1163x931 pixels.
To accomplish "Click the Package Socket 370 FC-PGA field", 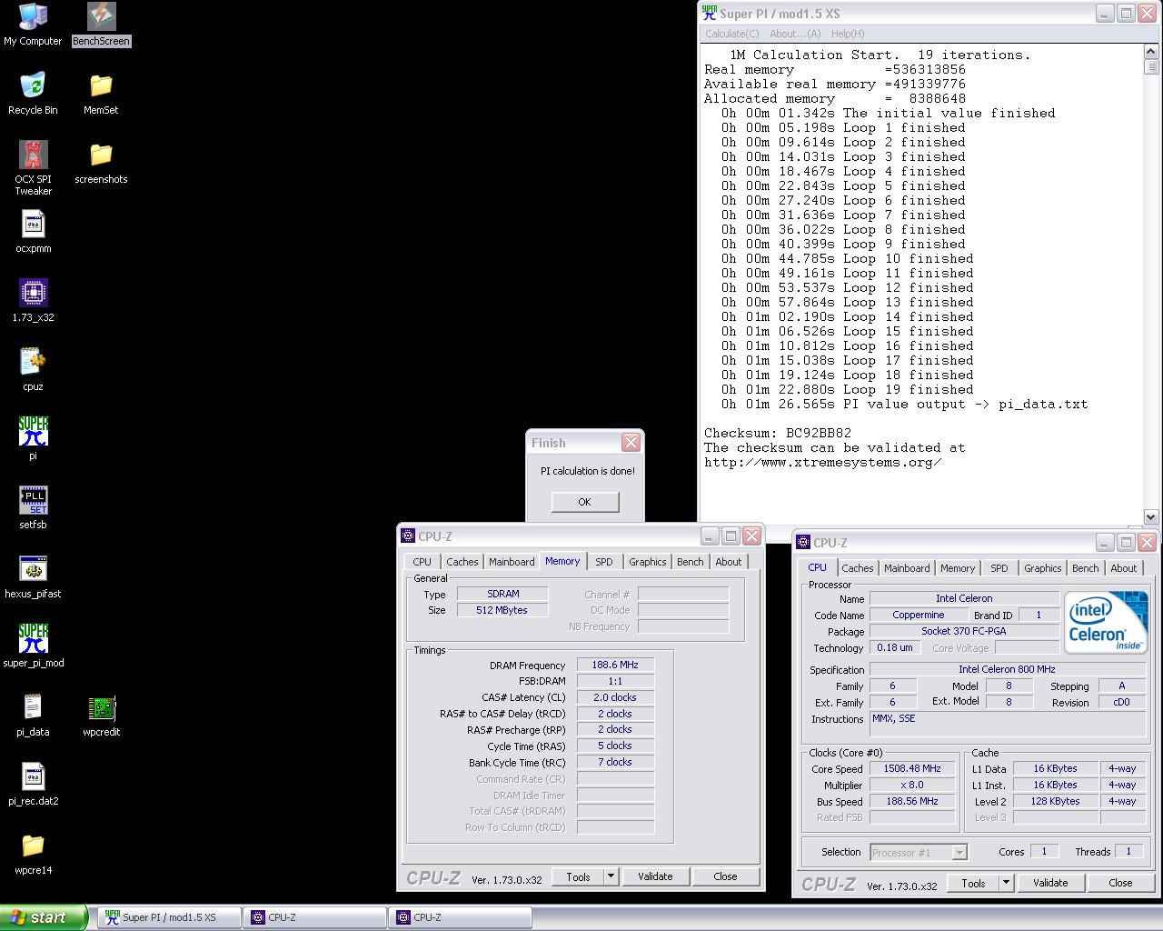I will tap(963, 631).
